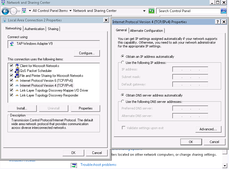The height and width of the screenshot is (169, 229).
Task: Uncheck Link-Layer Topology Discovery Mapper checkbox
Action: click(11, 90)
